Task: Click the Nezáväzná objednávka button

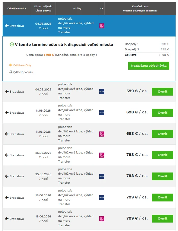Action: click(149, 66)
